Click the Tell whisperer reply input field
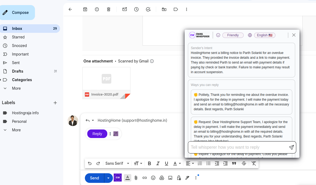This screenshot has width=316, height=185. pyautogui.click(x=238, y=147)
